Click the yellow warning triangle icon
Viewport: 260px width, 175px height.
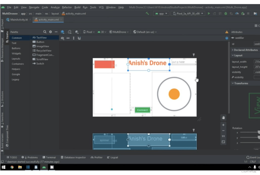tap(227, 32)
